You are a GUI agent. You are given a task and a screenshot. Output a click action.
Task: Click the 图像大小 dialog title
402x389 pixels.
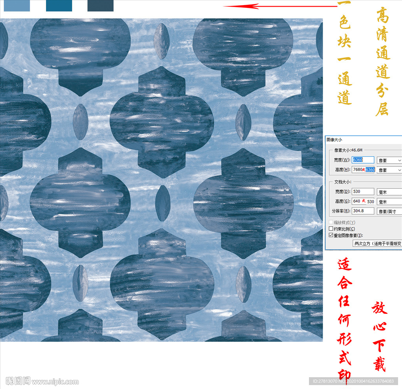point(334,140)
